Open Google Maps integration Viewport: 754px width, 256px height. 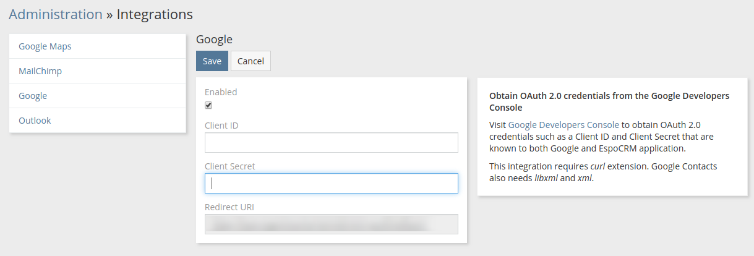[98, 46]
